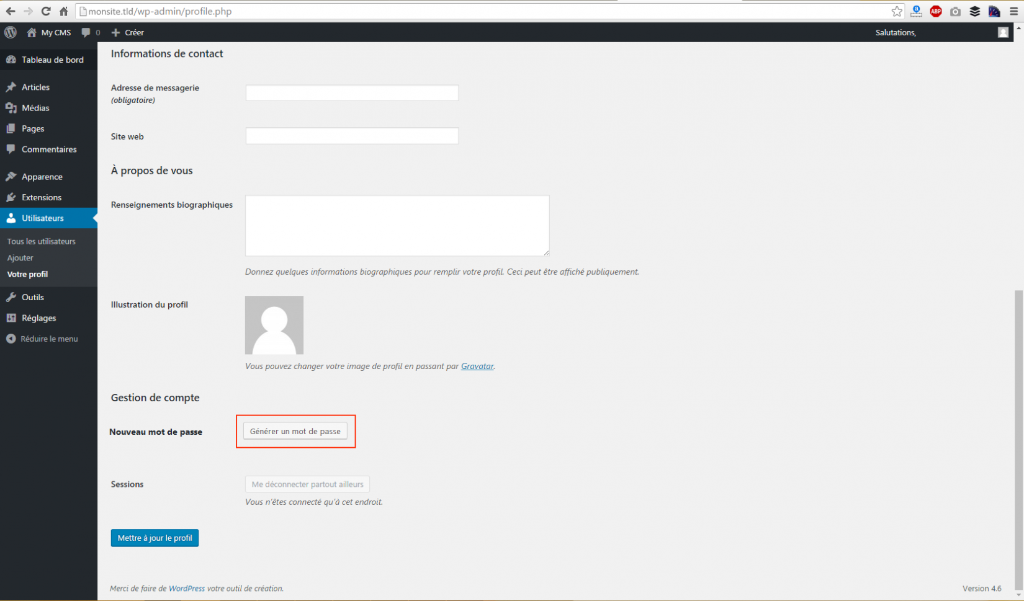Click the user avatar in admin bar

(1003, 32)
